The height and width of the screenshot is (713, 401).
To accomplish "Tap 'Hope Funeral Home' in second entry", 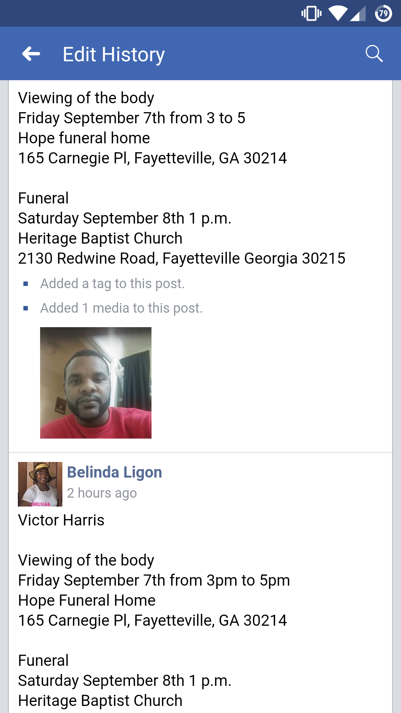I will click(87, 600).
